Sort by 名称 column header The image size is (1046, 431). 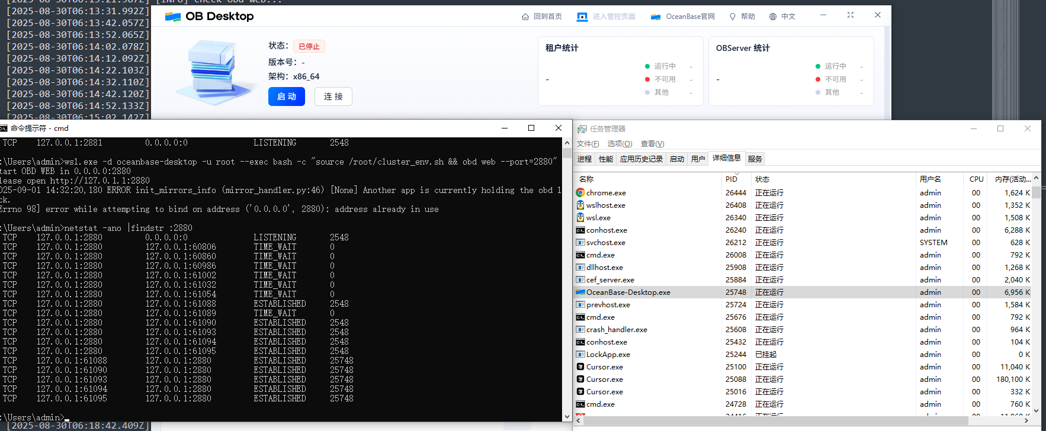pos(586,179)
